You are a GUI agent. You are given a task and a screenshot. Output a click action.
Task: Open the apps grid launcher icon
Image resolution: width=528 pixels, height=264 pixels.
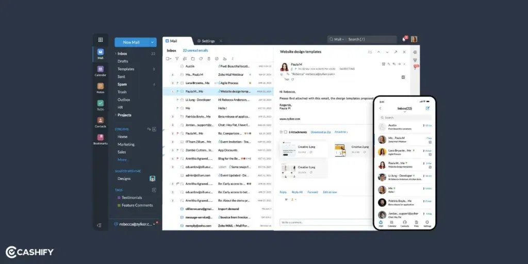pos(101,40)
